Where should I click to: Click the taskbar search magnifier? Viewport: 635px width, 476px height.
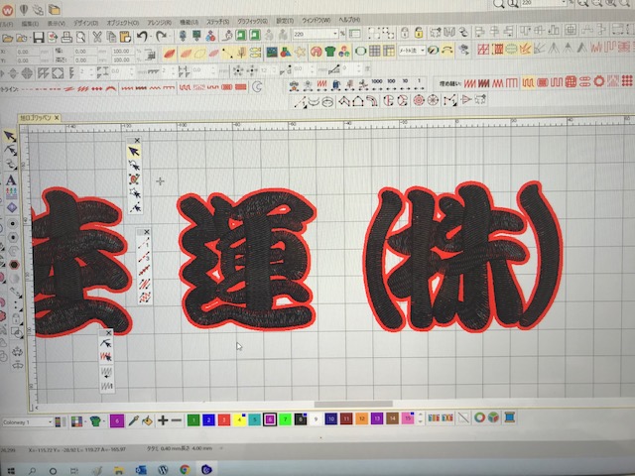point(32,471)
